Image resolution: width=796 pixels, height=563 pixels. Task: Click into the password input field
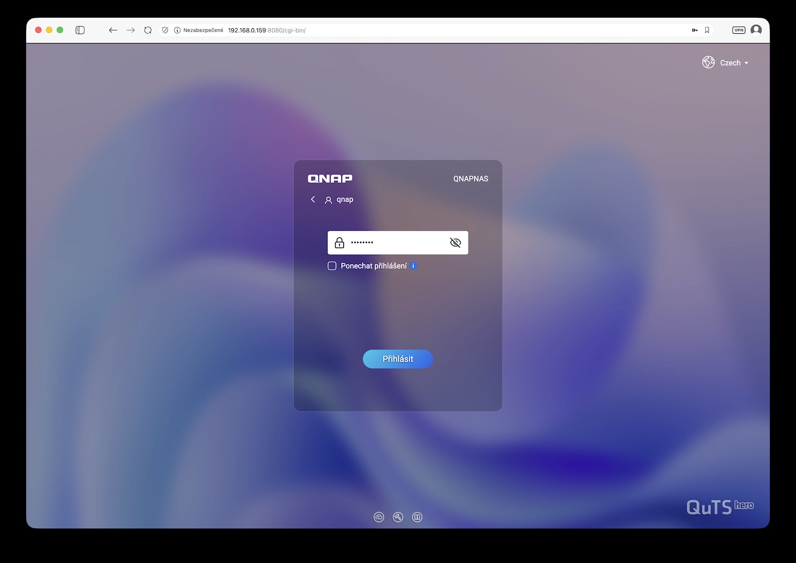pyautogui.click(x=398, y=243)
